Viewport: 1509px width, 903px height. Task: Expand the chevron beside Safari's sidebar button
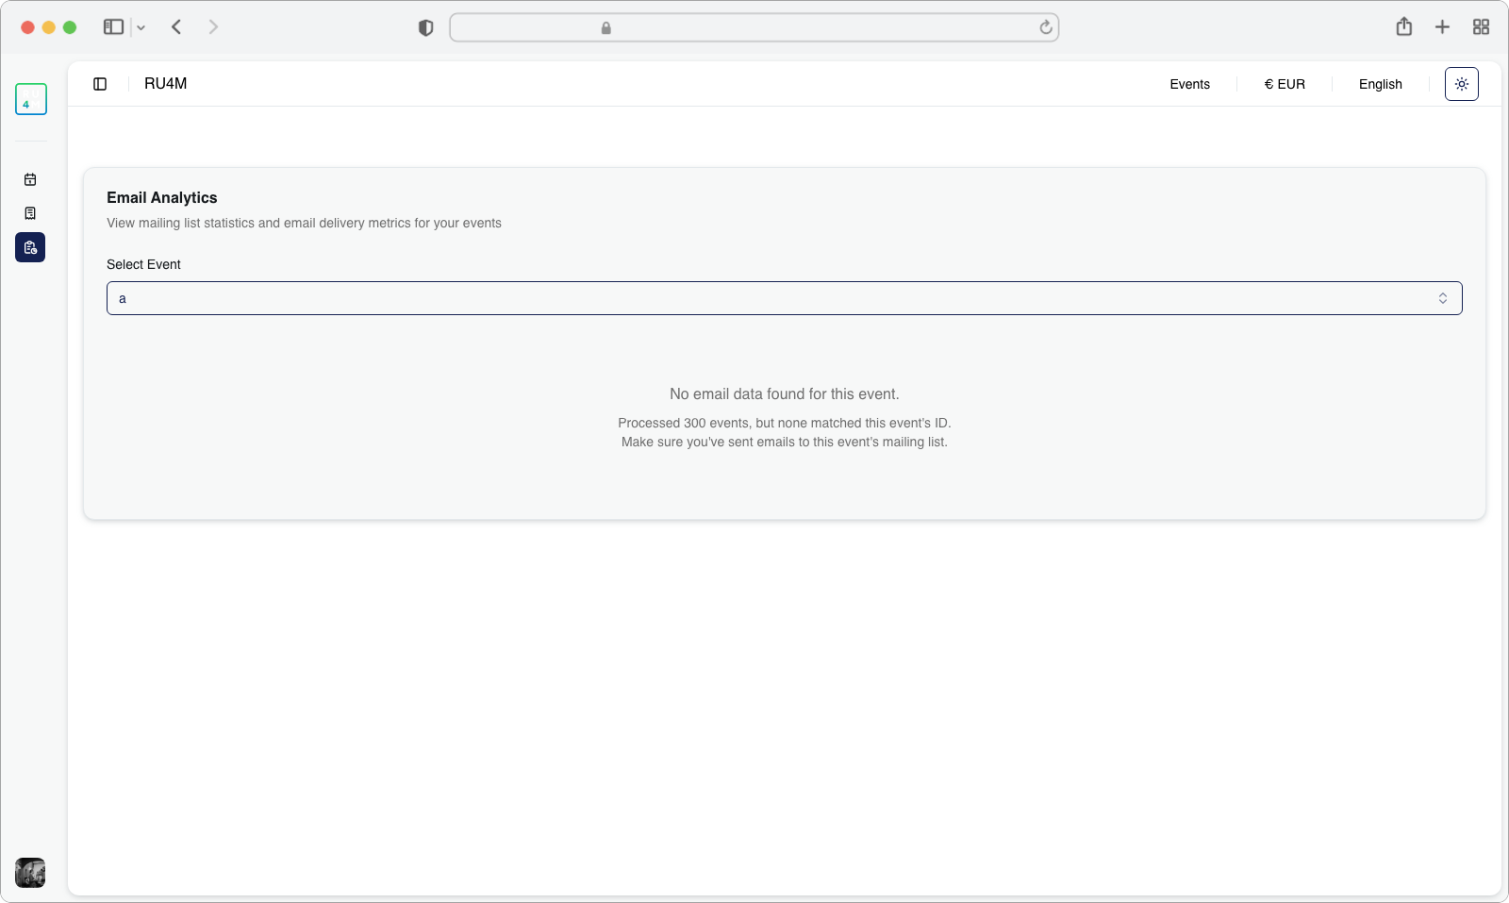click(x=141, y=28)
